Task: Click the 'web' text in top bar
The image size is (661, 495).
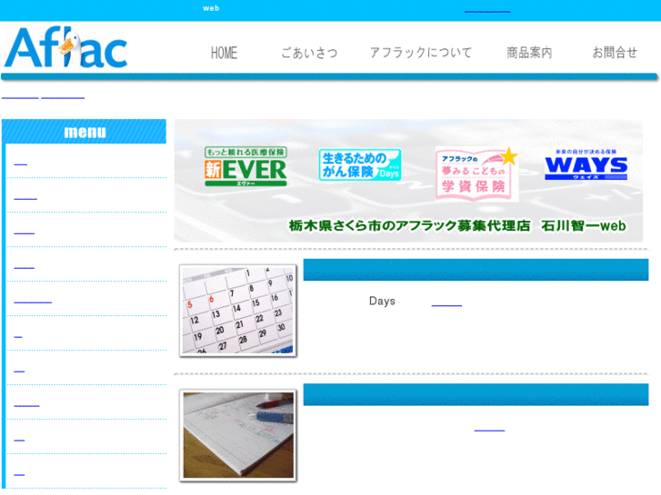Action: (x=211, y=8)
